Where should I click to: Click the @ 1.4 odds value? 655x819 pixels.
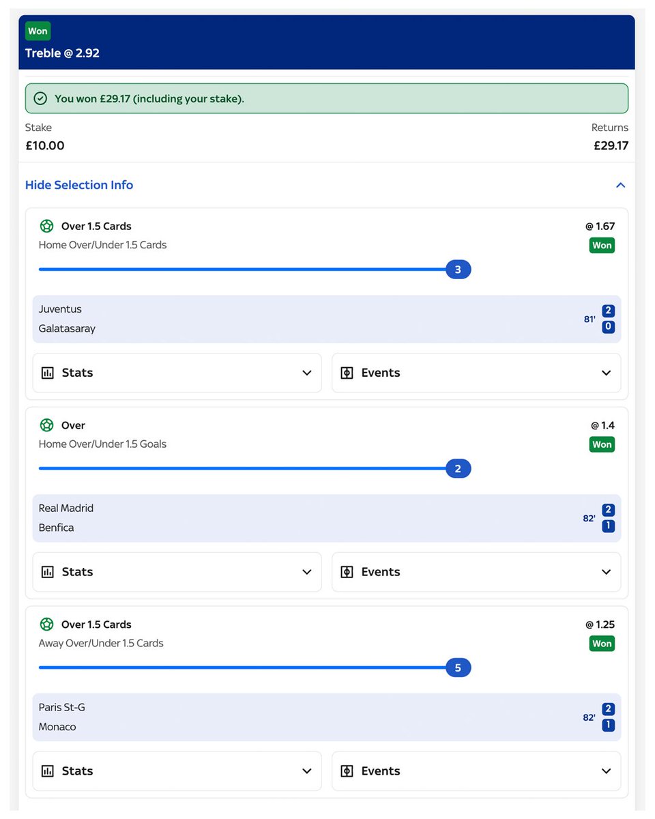click(602, 425)
